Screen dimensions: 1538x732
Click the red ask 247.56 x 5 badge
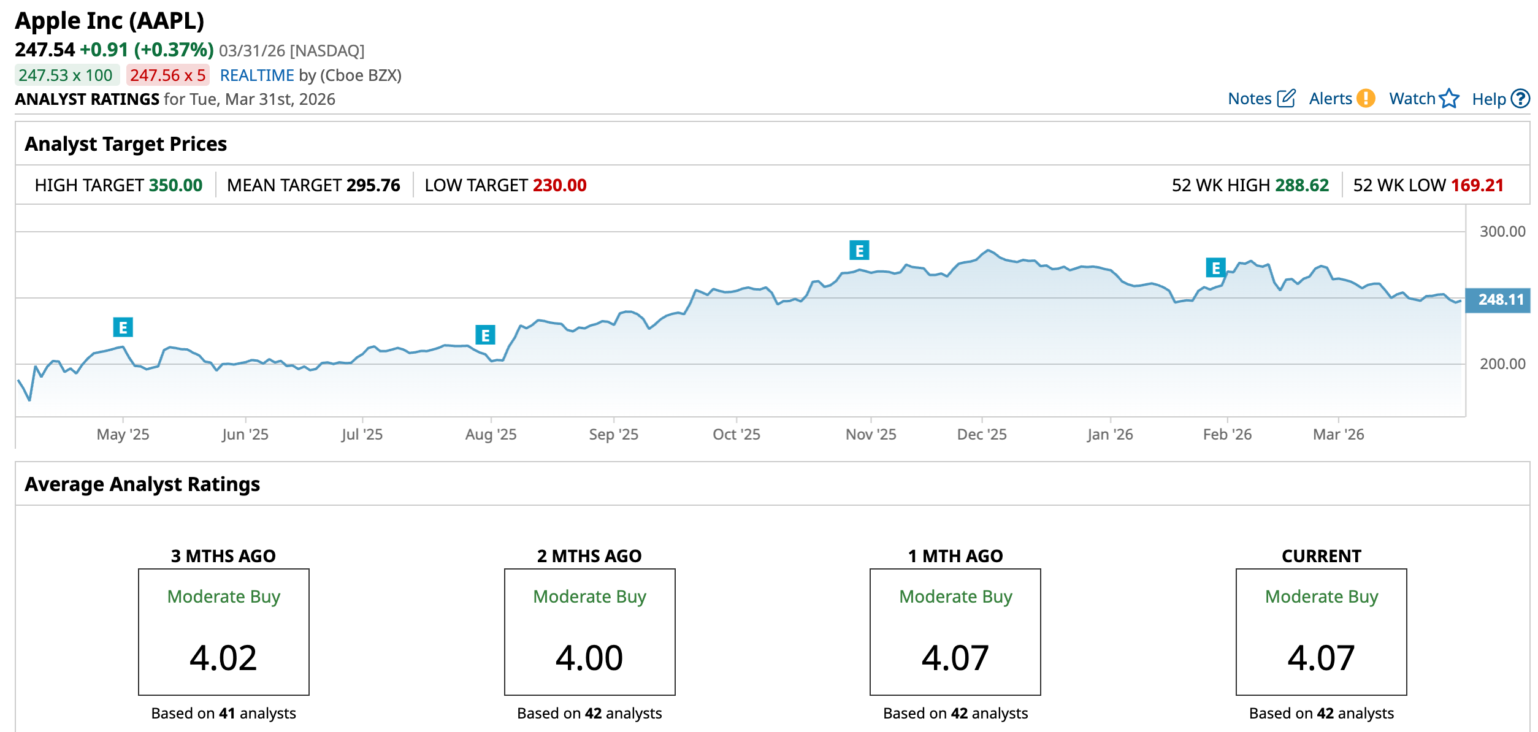point(167,75)
